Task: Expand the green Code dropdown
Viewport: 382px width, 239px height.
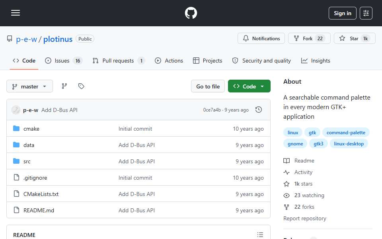Action: pyautogui.click(x=249, y=86)
